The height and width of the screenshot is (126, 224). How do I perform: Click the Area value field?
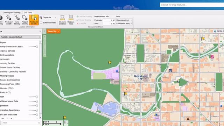(x=109, y=23)
